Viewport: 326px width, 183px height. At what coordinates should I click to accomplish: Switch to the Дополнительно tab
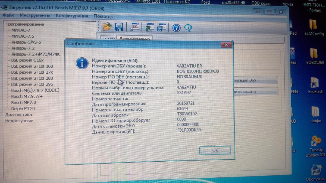pyautogui.click(x=134, y=39)
